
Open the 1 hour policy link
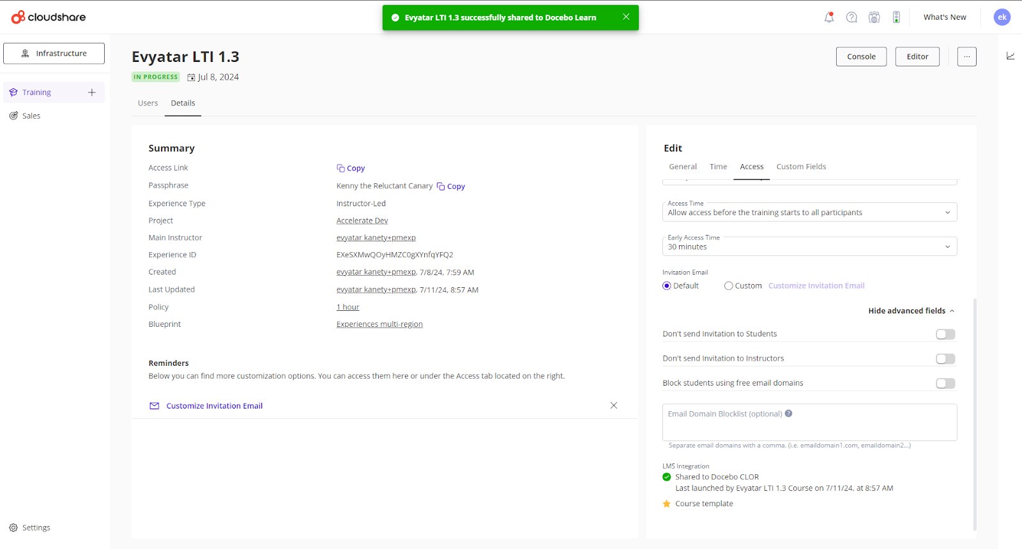pyautogui.click(x=348, y=308)
